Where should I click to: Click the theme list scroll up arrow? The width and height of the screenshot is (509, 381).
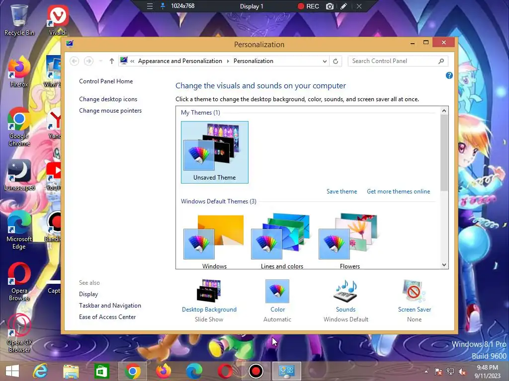click(x=444, y=111)
